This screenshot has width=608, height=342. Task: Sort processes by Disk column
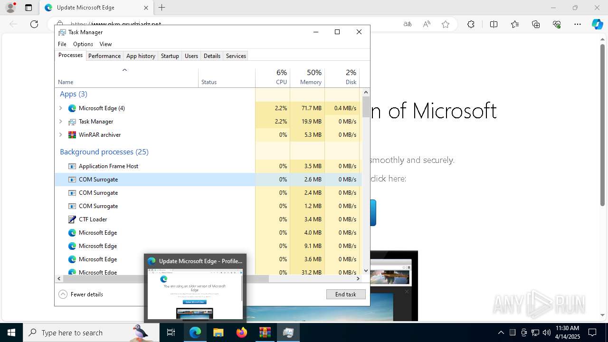342,77
